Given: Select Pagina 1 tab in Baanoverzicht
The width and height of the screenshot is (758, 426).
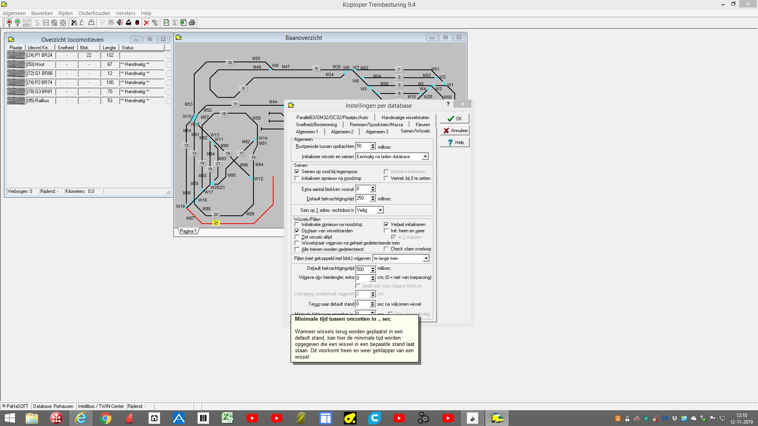Looking at the screenshot, I should pyautogui.click(x=188, y=231).
